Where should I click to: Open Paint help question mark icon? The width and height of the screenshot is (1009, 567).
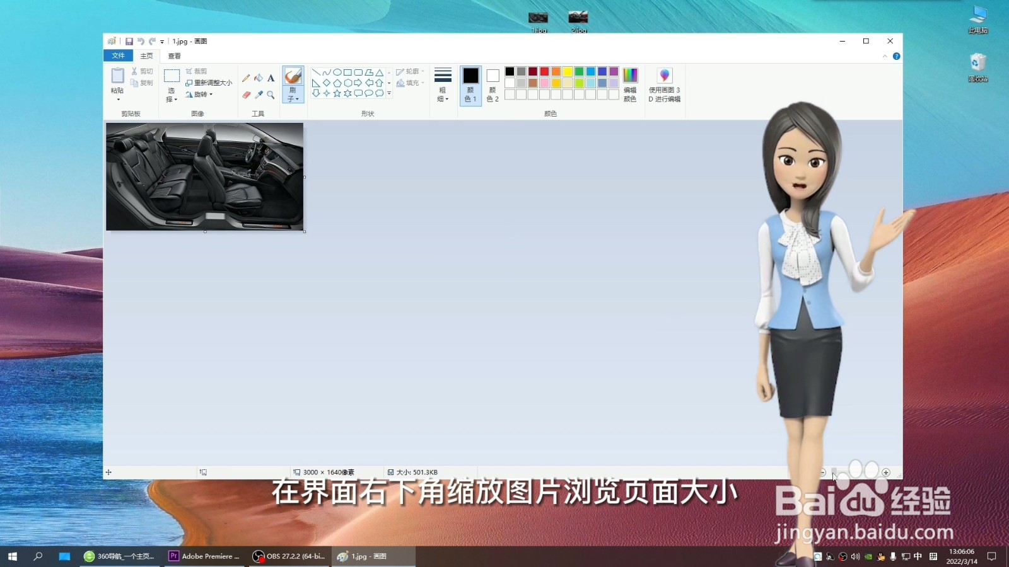click(896, 56)
